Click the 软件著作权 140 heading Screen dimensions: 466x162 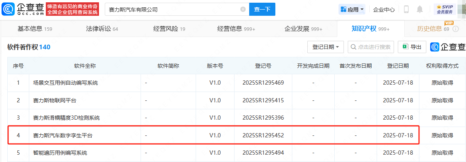click(x=29, y=47)
